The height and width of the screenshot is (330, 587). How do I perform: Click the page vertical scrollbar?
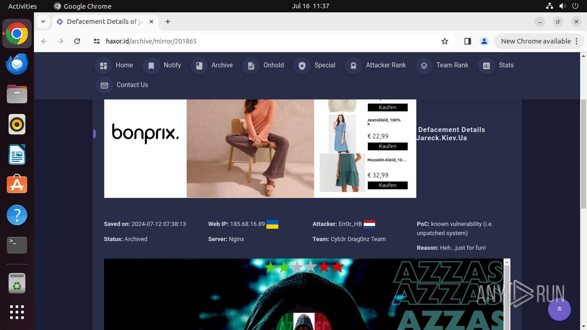583,154
